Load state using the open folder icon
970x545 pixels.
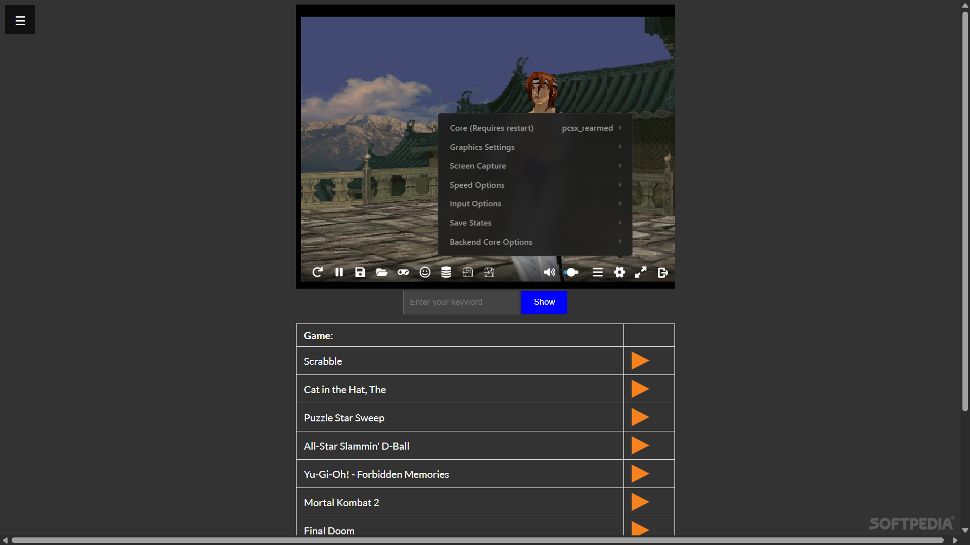coord(382,272)
